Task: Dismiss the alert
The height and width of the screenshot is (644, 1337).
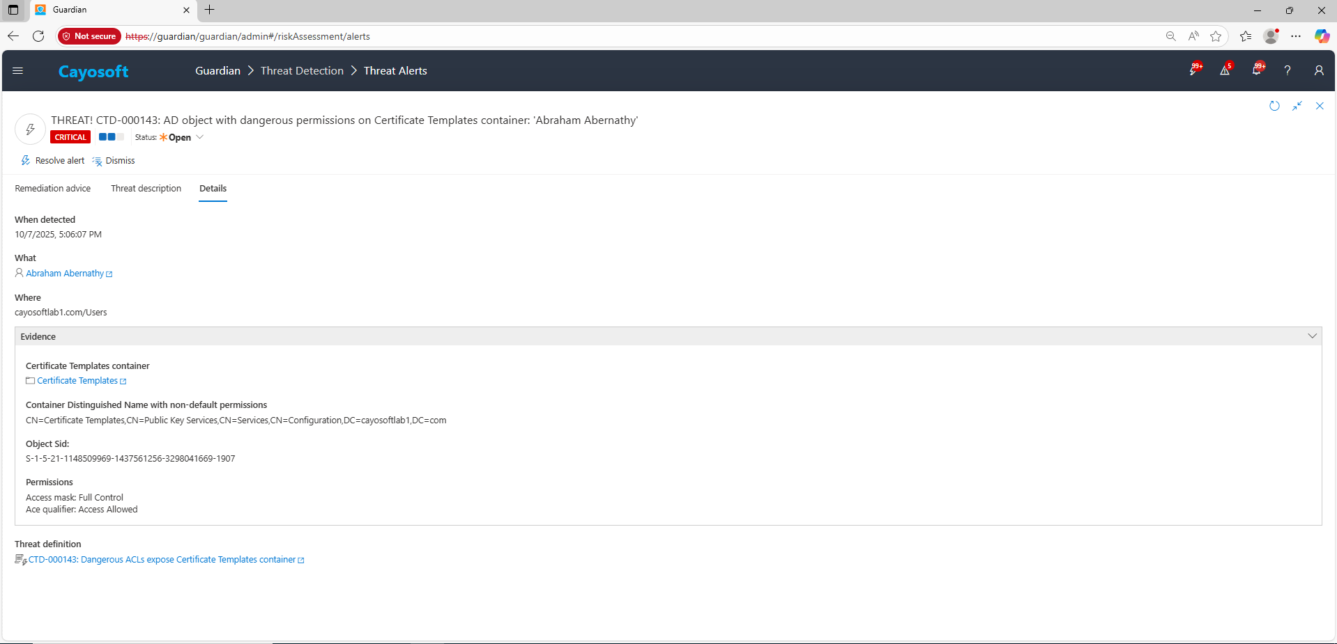Action: [x=114, y=161]
